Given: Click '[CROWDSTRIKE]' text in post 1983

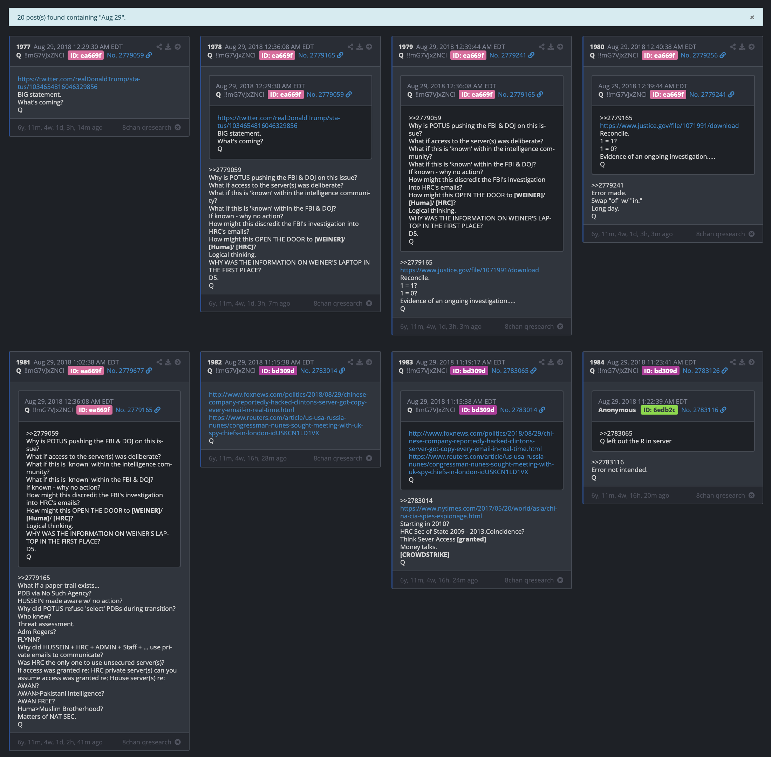Looking at the screenshot, I should coord(425,554).
